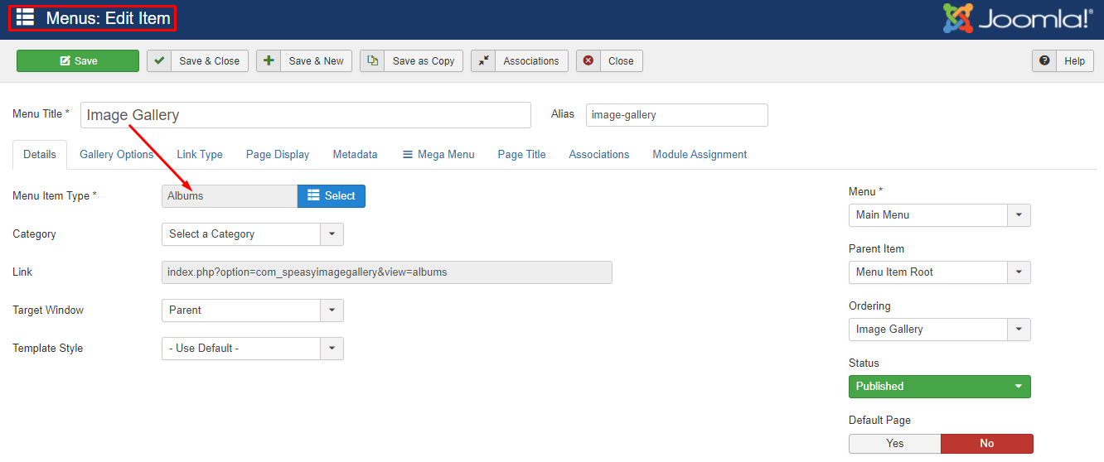Click the Save as Copy icon

click(372, 61)
